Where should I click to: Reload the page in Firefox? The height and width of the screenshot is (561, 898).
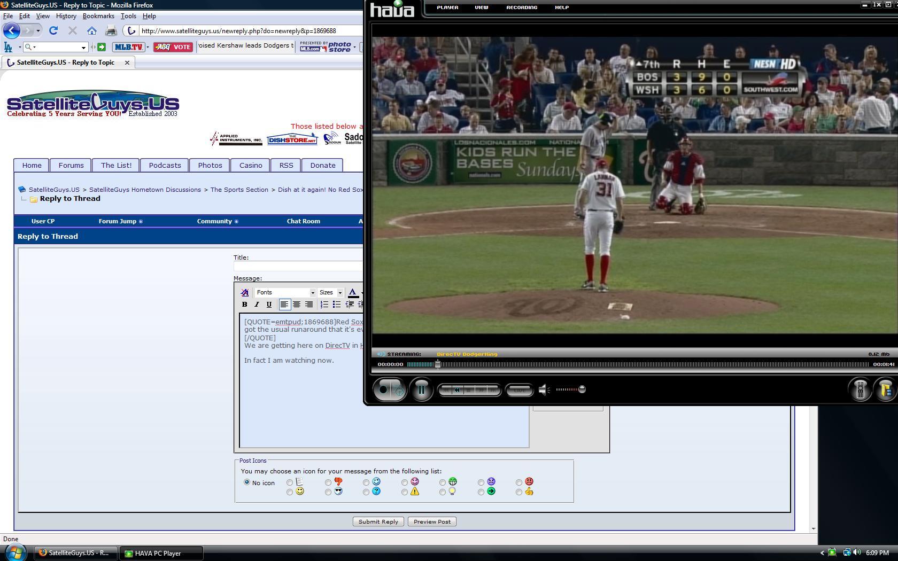[x=53, y=30]
